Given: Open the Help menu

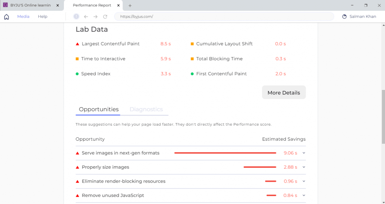Looking at the screenshot, I should (42, 17).
